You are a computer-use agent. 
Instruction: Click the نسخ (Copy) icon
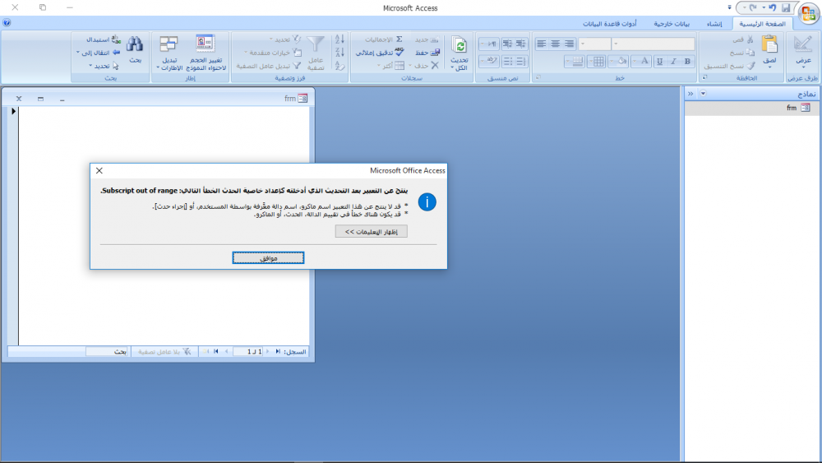[750, 53]
